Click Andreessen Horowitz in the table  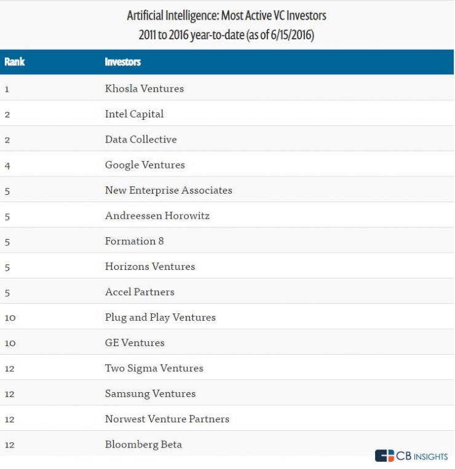tap(157, 216)
